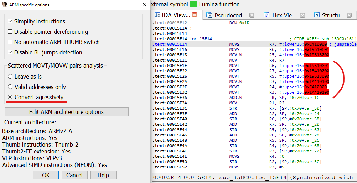Viewport: 357px width, 183px height.
Task: Uncheck Simplify instructions checkbox
Action: click(x=10, y=21)
